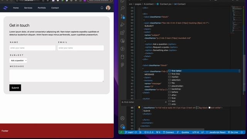Click the 'Footer' text in the red footer
The height and width of the screenshot is (139, 247).
point(5,131)
